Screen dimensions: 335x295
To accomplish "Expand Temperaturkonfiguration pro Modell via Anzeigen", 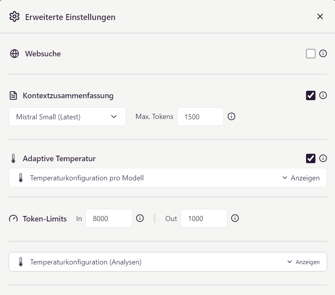I will pyautogui.click(x=301, y=178).
